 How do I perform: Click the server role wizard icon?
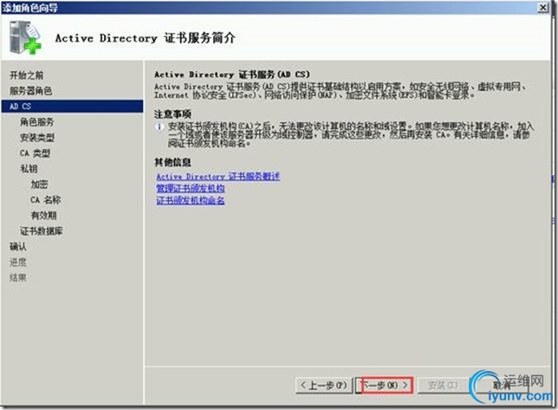(25, 37)
